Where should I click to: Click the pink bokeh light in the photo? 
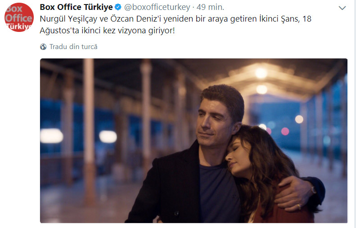tap(285, 131)
